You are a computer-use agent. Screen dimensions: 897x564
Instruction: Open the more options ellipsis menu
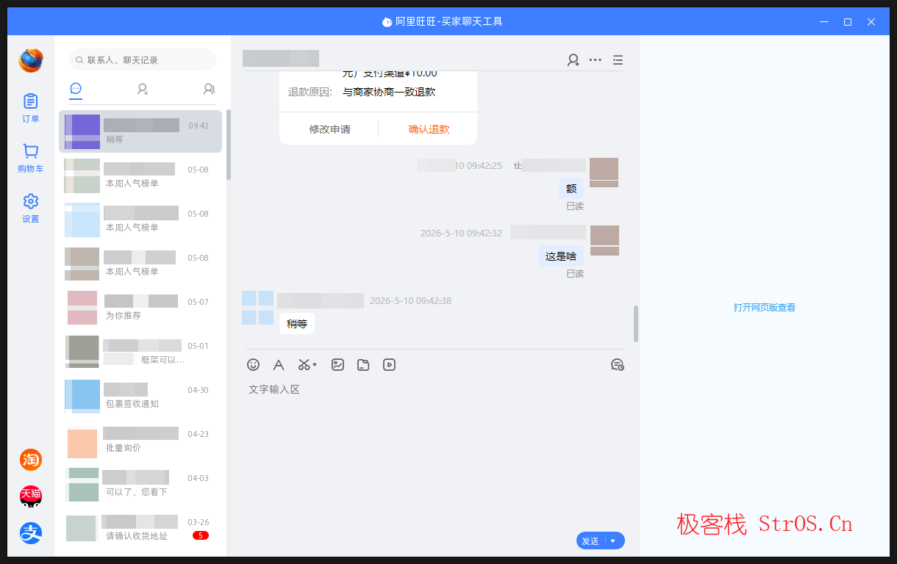click(596, 60)
